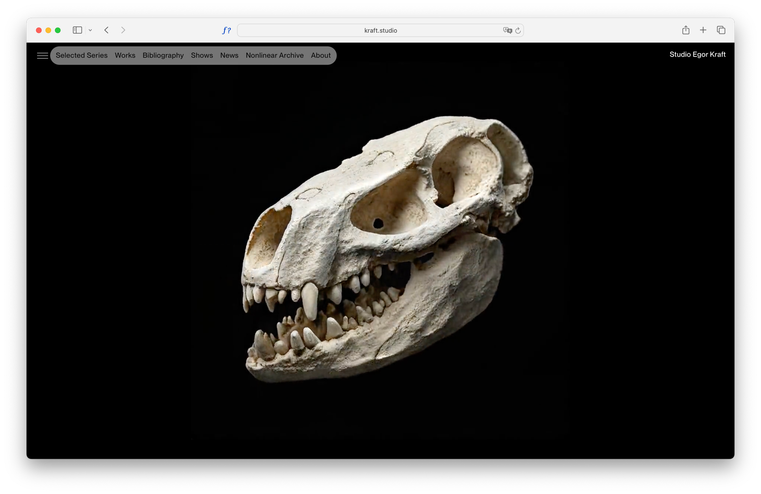Open the Shows section
The width and height of the screenshot is (761, 494).
pos(202,56)
